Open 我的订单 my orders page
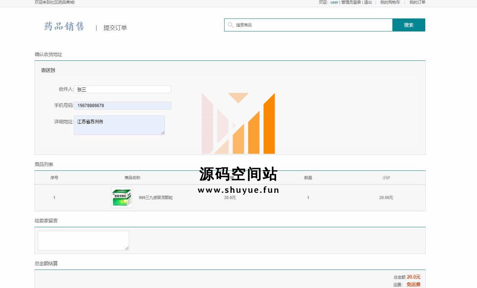The width and height of the screenshot is (477, 288). tap(417, 2)
